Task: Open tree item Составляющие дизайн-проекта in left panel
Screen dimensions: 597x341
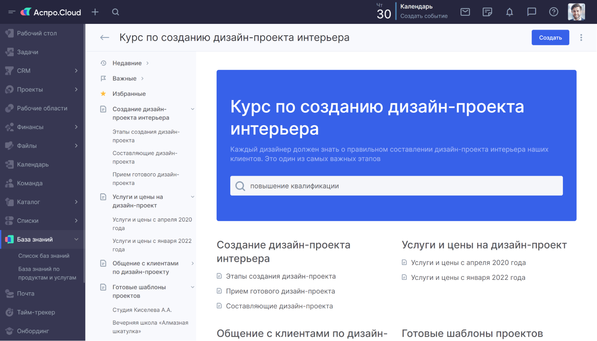Action: (x=145, y=158)
